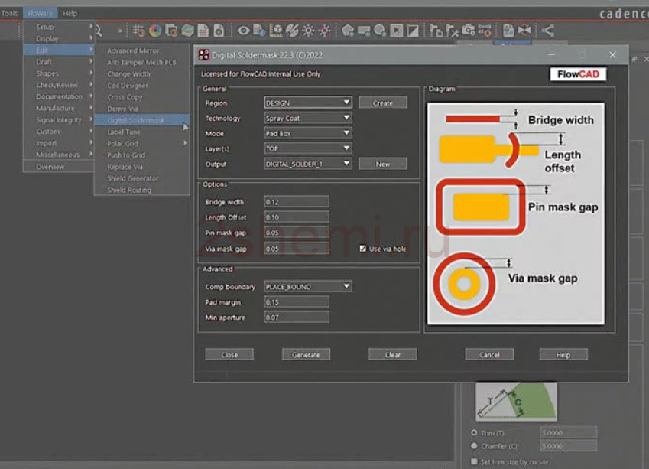This screenshot has width=649, height=469.
Task: Enable Set trim size by cursor checkbox
Action: tap(475, 461)
